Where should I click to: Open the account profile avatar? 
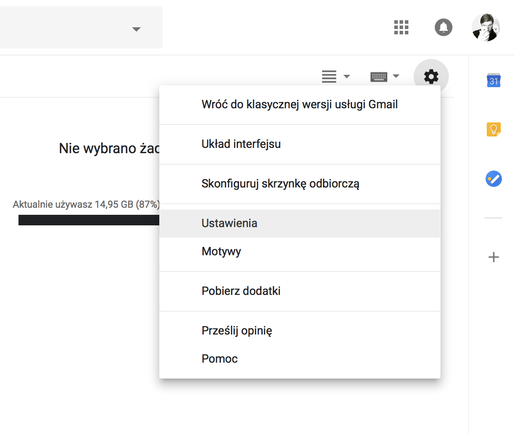pos(486,27)
